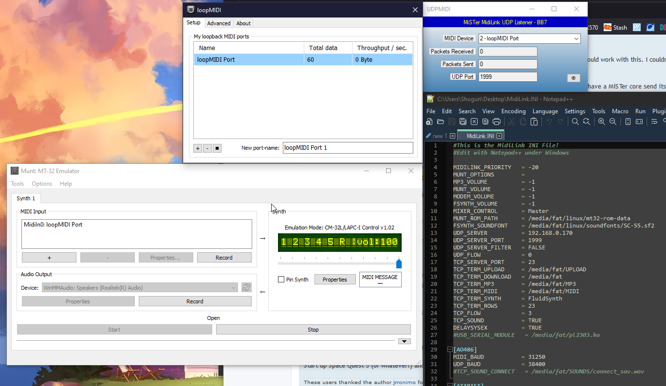Click Close All icon in Notepad++ toolbar
Screen dimensions: 666x386
(485, 122)
